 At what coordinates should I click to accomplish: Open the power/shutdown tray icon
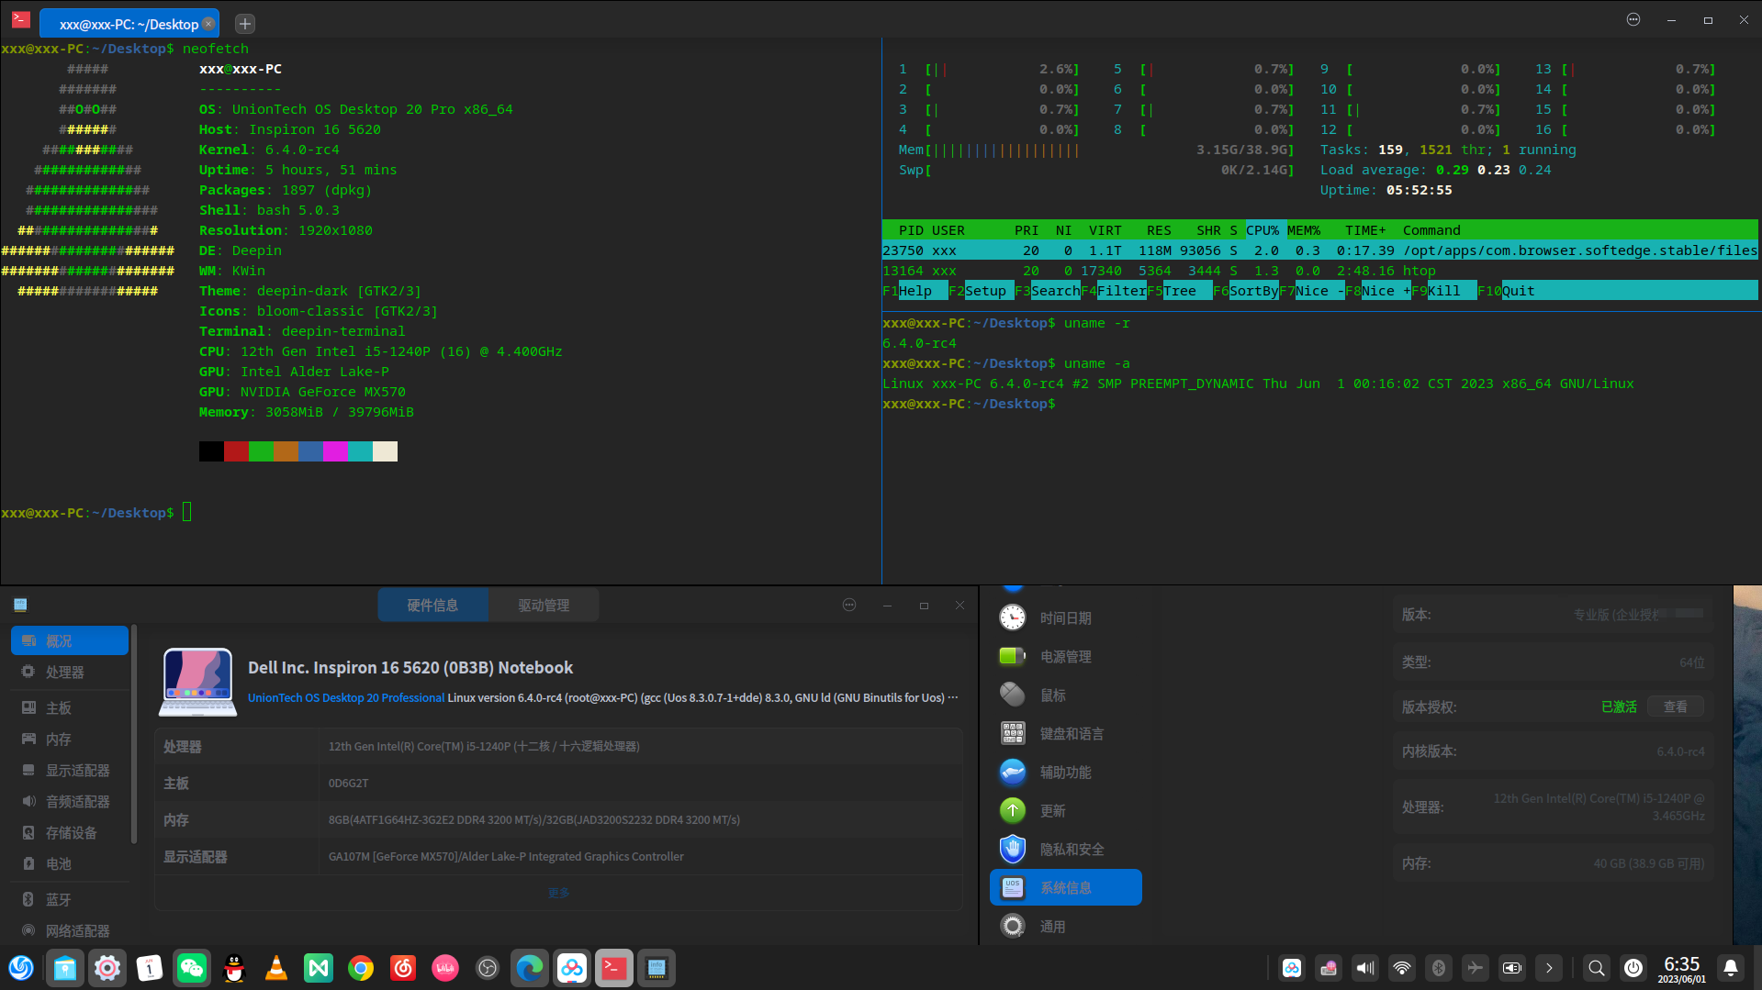click(x=1633, y=968)
